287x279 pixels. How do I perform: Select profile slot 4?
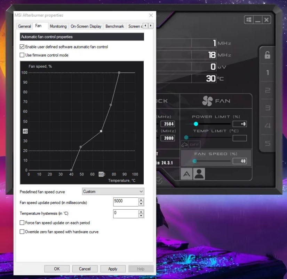(268, 126)
